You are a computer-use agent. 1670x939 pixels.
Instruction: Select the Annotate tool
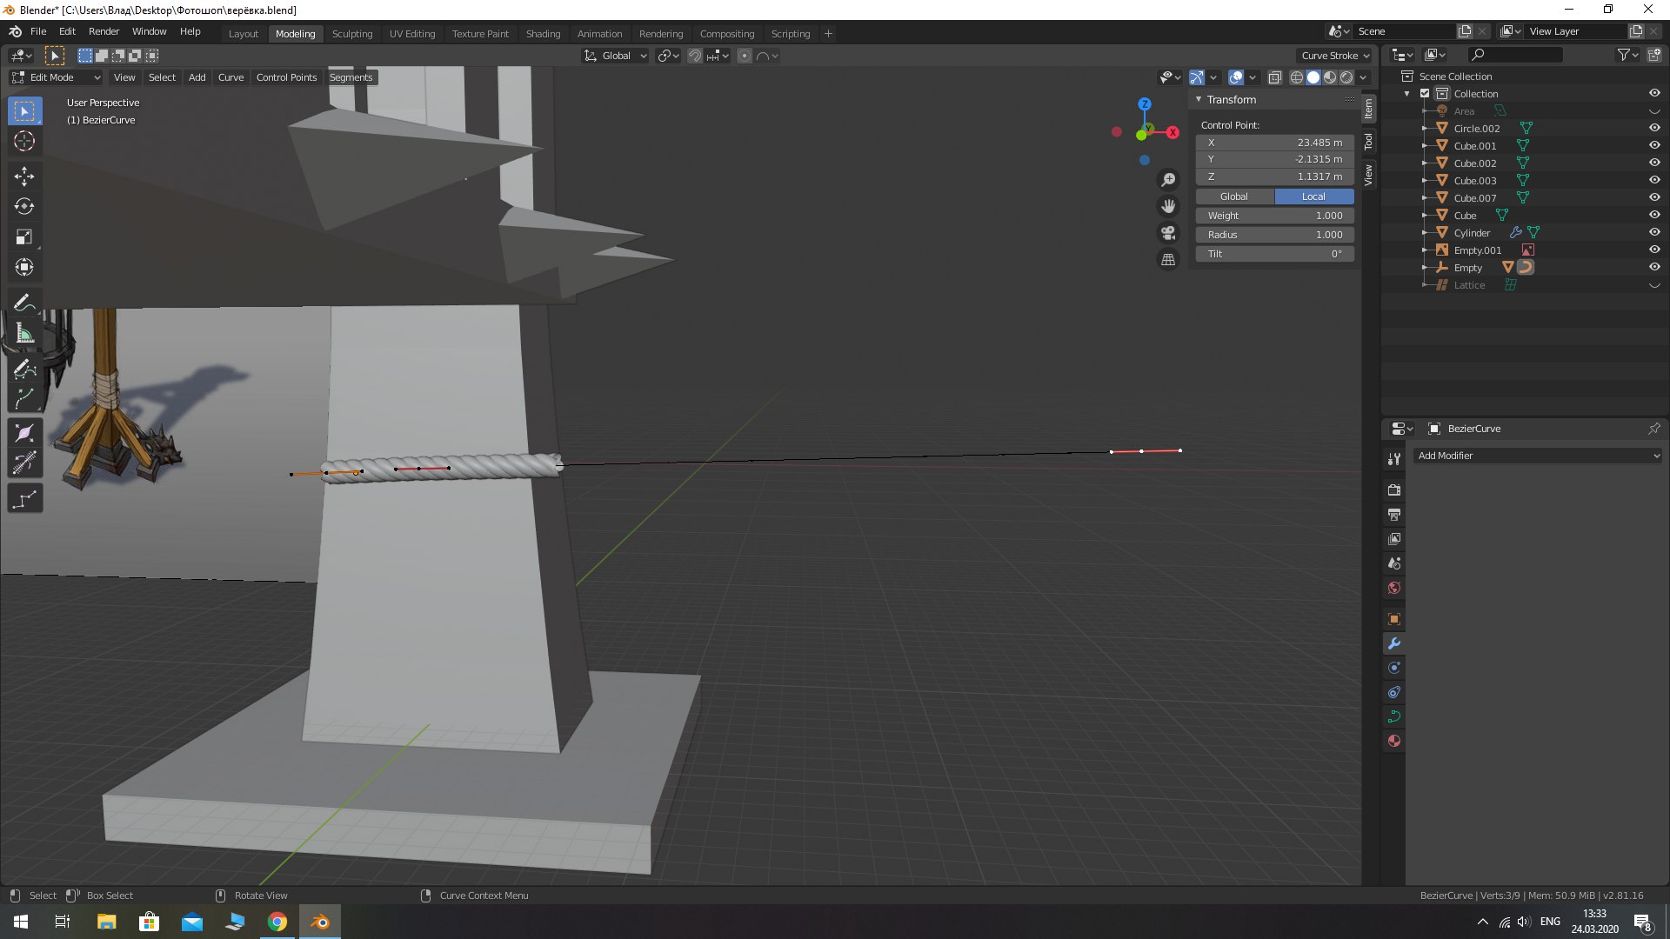[x=24, y=303]
